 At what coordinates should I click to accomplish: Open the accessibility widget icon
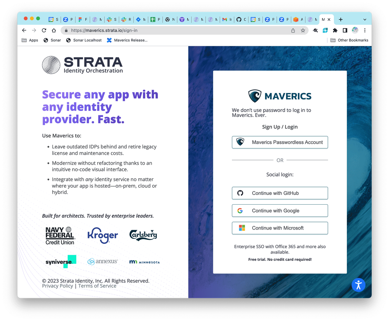pos(358,285)
